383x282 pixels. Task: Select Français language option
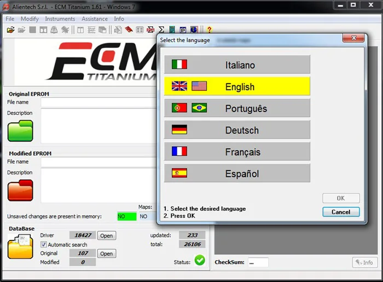click(237, 151)
